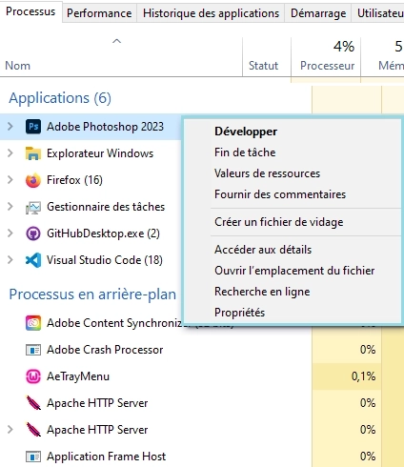Expand the Explorateur Windows process tree
This screenshot has height=467, width=404.
click(10, 153)
